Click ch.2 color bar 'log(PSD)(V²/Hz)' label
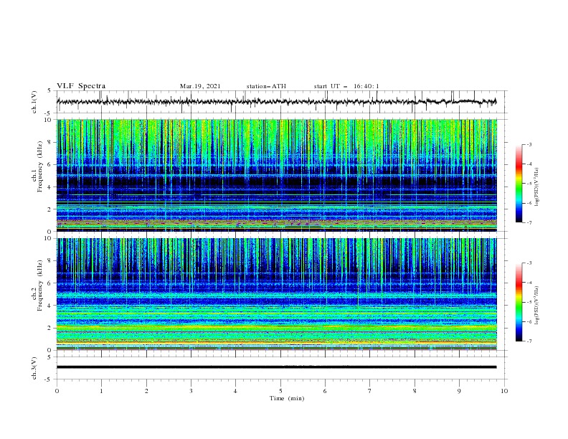The width and height of the screenshot is (568, 439). (x=537, y=306)
